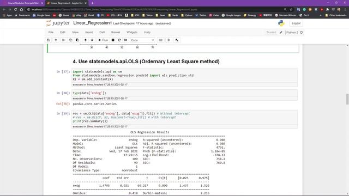The image size is (349, 196).
Task: Click the OLS Regression Results title
Action: click(149, 132)
